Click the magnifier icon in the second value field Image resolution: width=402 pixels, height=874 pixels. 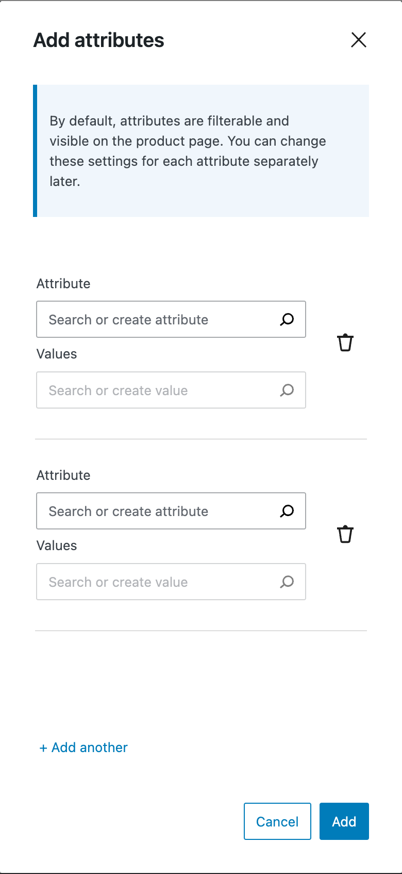point(287,582)
